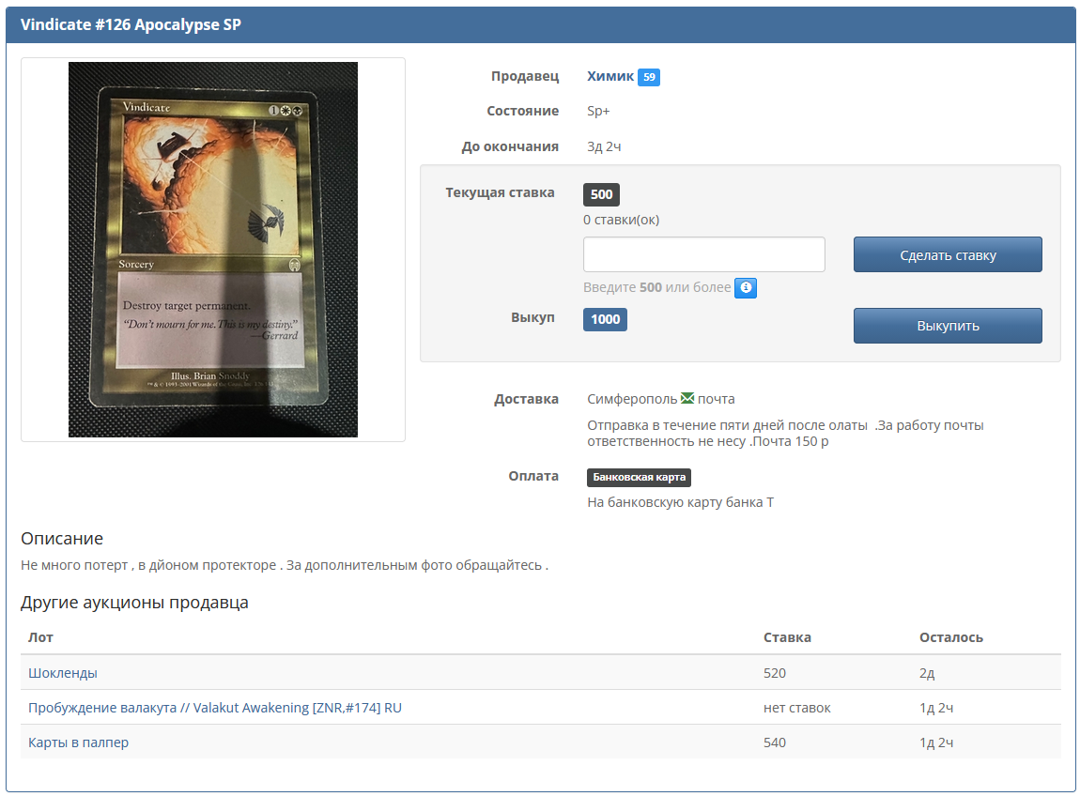Click the Банковская карта payment badge
This screenshot has height=796, width=1080.
640,477
